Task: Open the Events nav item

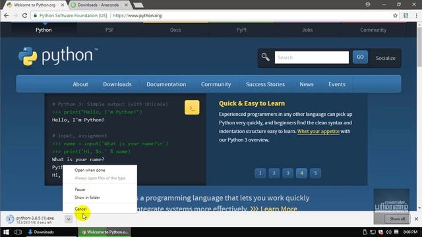Action: (337, 84)
